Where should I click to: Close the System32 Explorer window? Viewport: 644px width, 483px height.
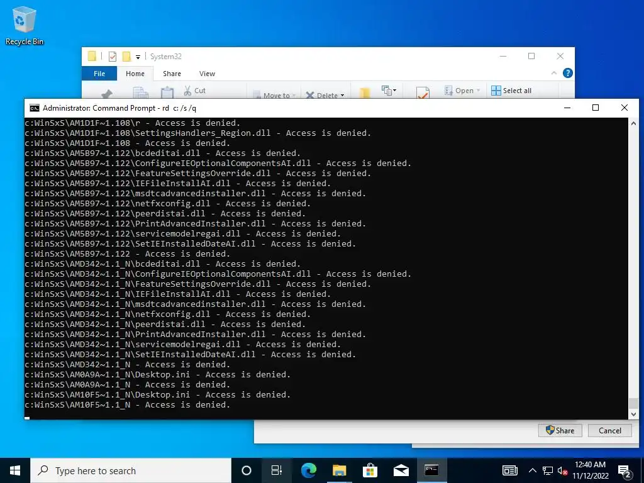tap(560, 56)
